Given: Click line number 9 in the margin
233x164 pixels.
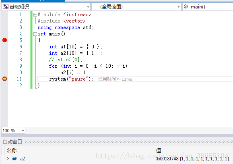Looking at the screenshot, I should (x=21, y=66).
